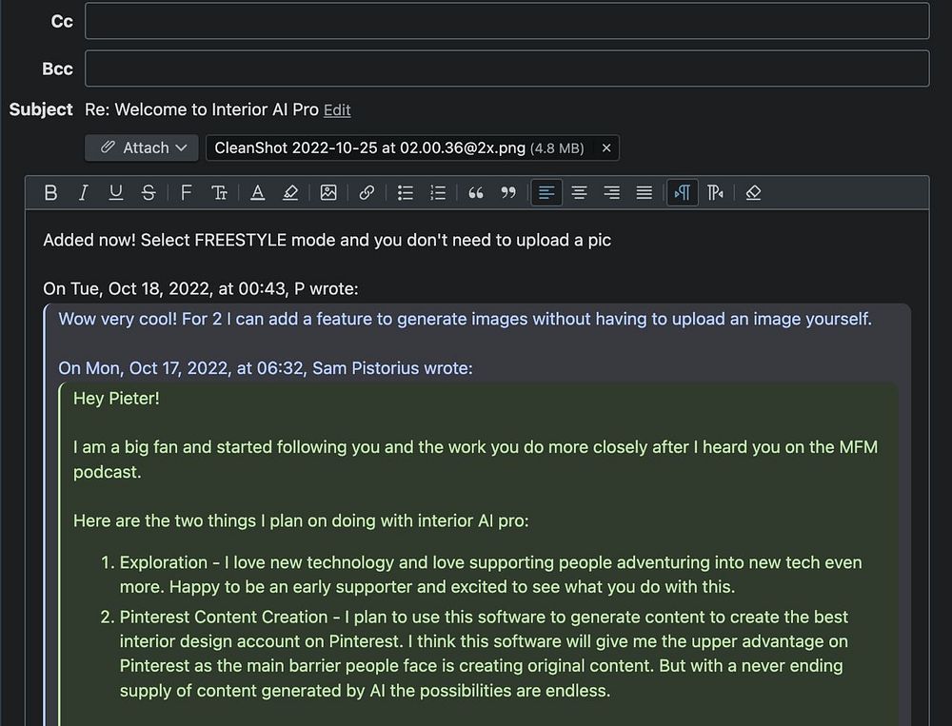Open the text color picker

[257, 193]
